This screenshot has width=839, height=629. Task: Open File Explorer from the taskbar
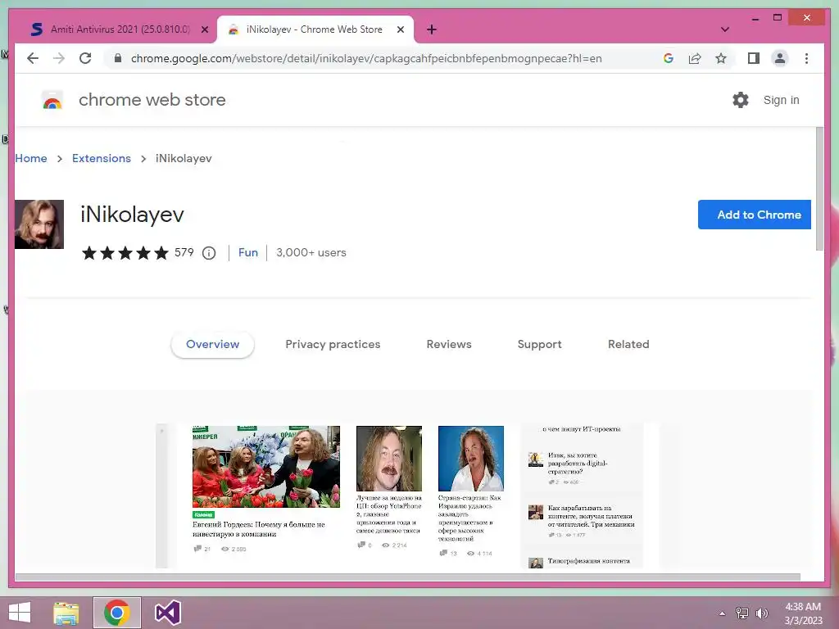click(x=66, y=613)
